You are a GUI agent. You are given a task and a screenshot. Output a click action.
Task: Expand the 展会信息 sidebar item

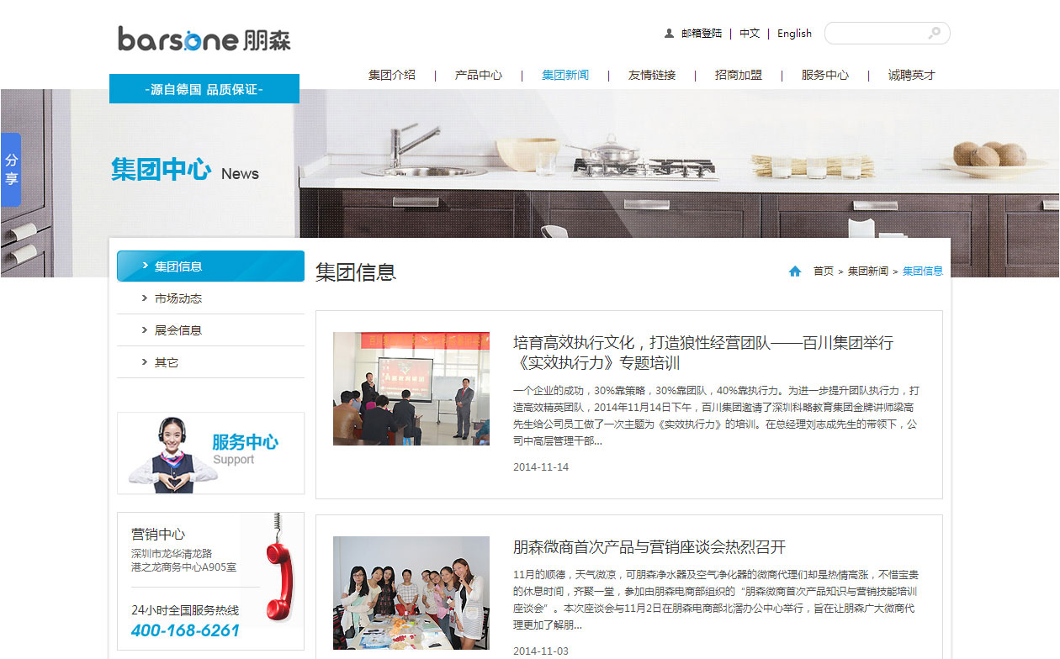178,330
